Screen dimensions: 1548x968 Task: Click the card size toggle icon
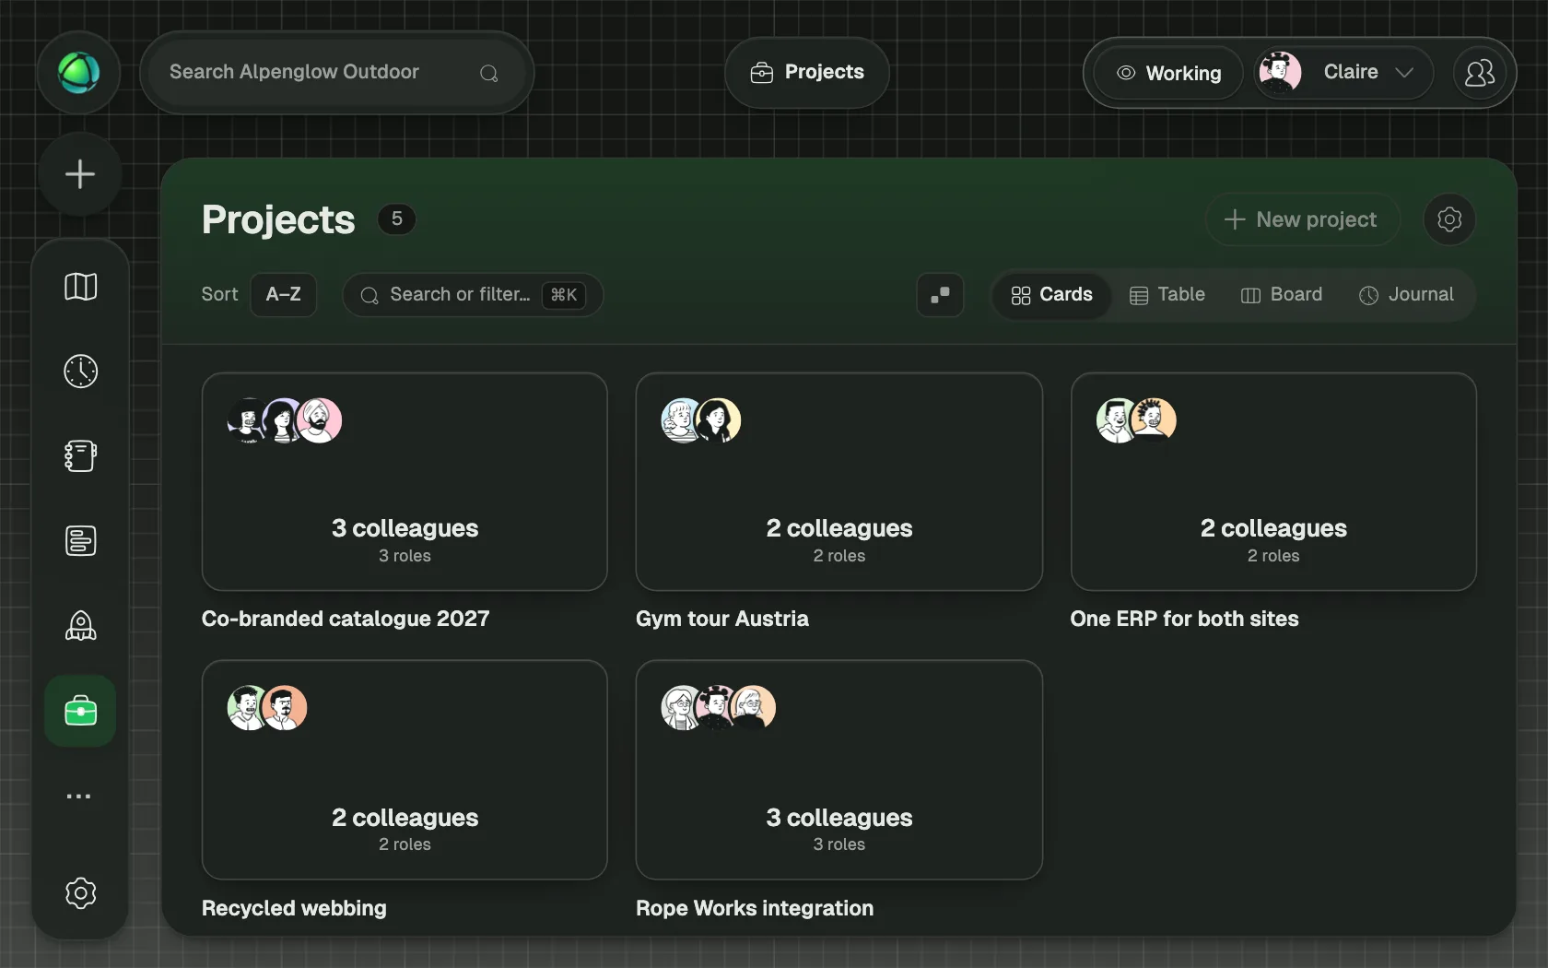[940, 295]
